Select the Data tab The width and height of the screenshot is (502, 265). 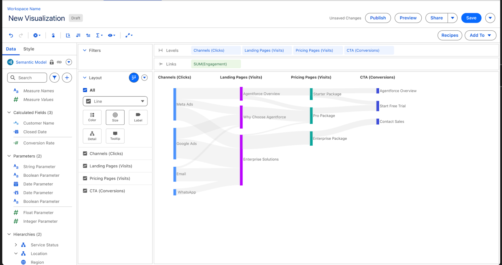(x=11, y=49)
